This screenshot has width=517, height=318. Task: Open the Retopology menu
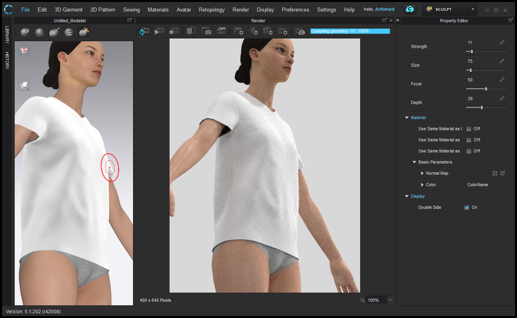click(211, 10)
